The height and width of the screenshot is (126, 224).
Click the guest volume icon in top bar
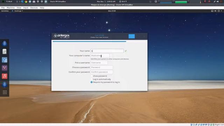pyautogui.click(x=215, y=11)
